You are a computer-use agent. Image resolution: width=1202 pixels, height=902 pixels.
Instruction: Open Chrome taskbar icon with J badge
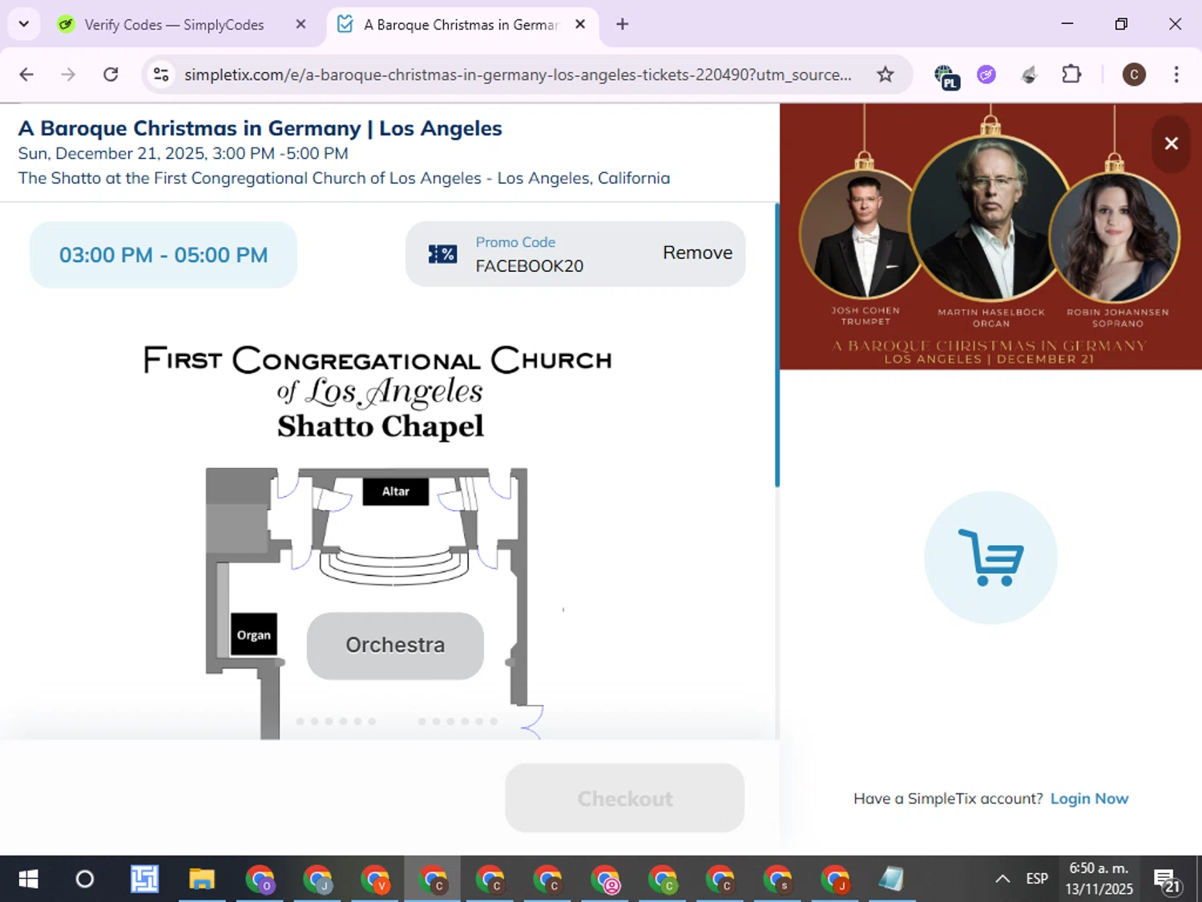point(317,879)
